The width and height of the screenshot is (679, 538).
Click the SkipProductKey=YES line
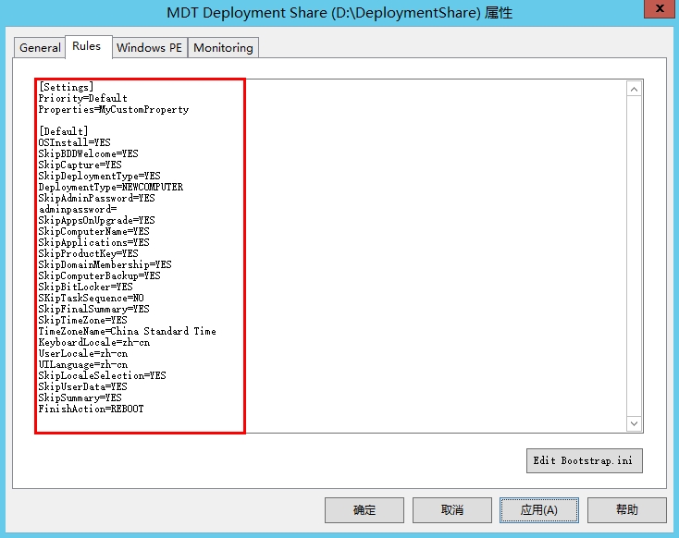88,253
